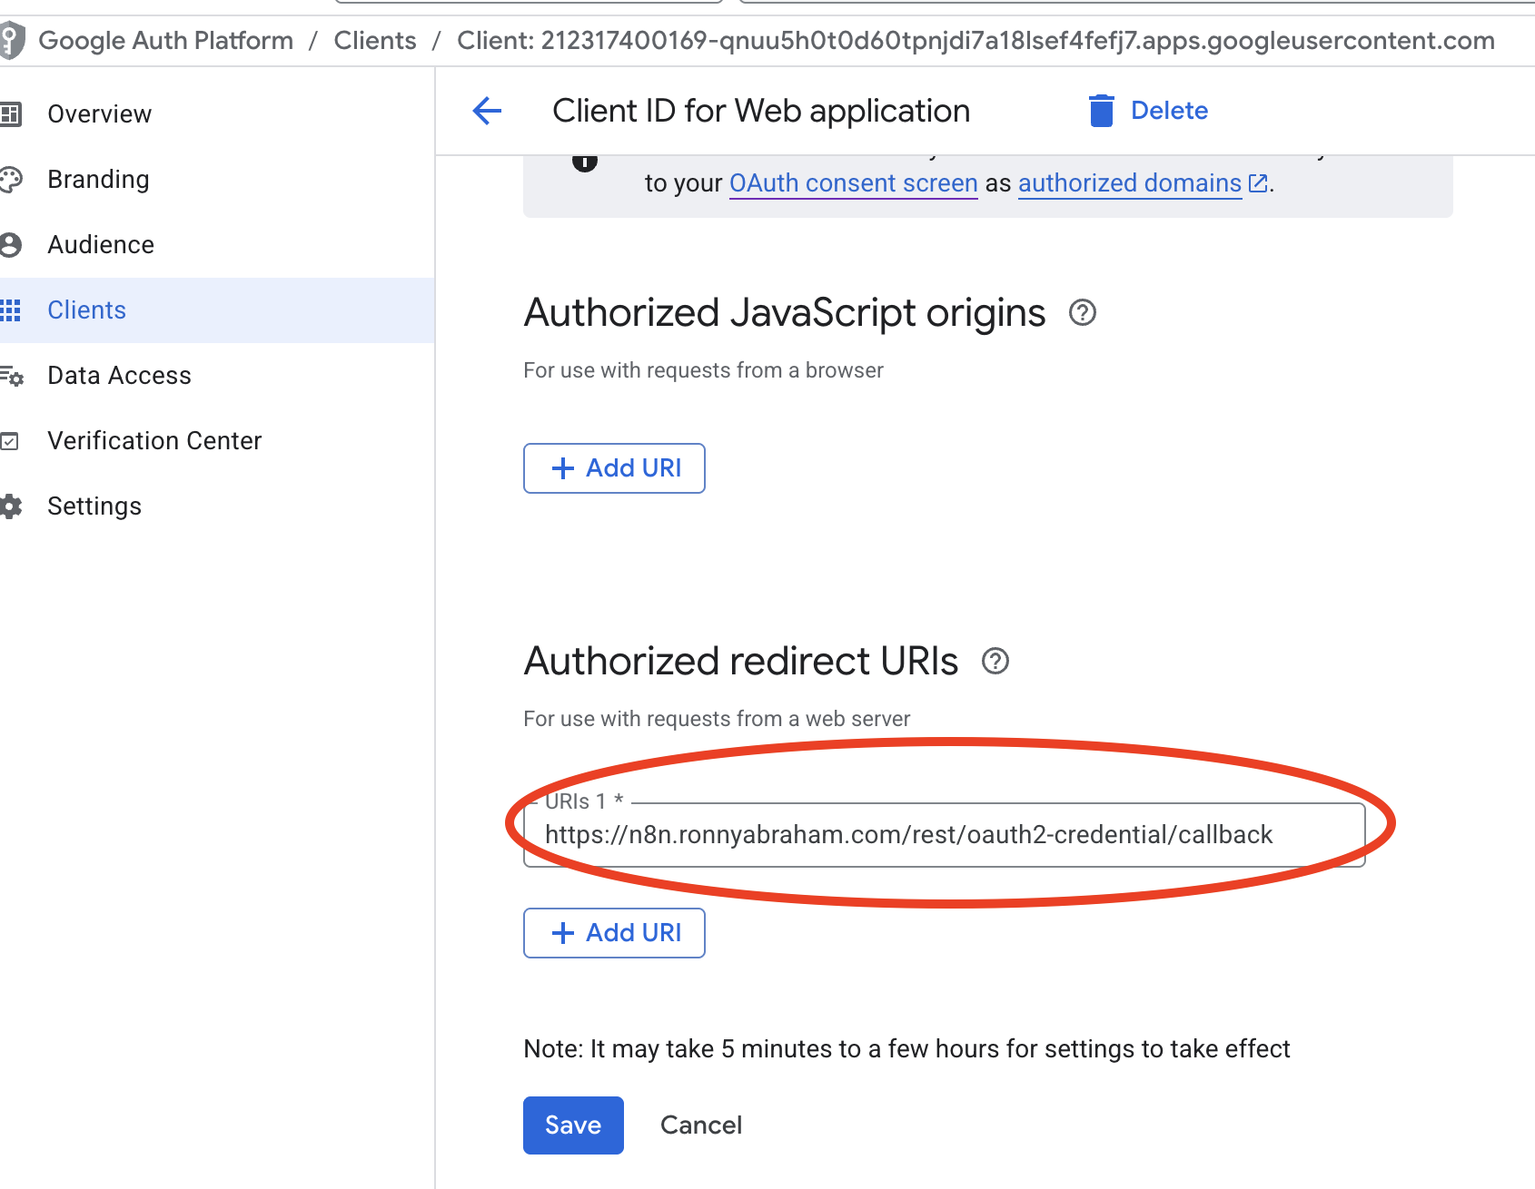This screenshot has height=1189, width=1535.
Task: Navigate to Verification Center
Action: click(x=154, y=441)
